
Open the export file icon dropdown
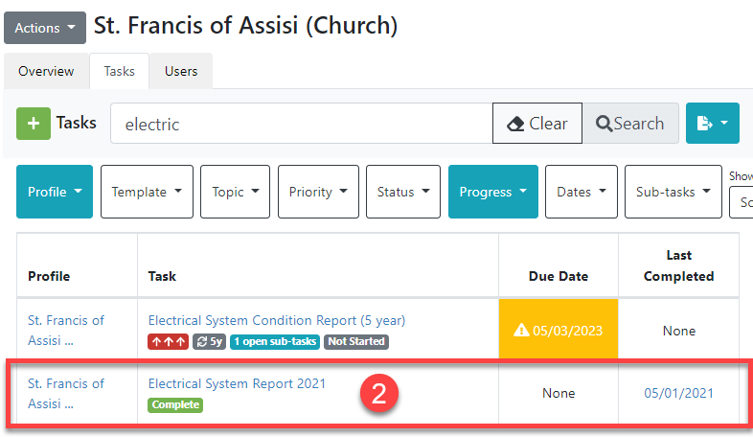click(712, 124)
